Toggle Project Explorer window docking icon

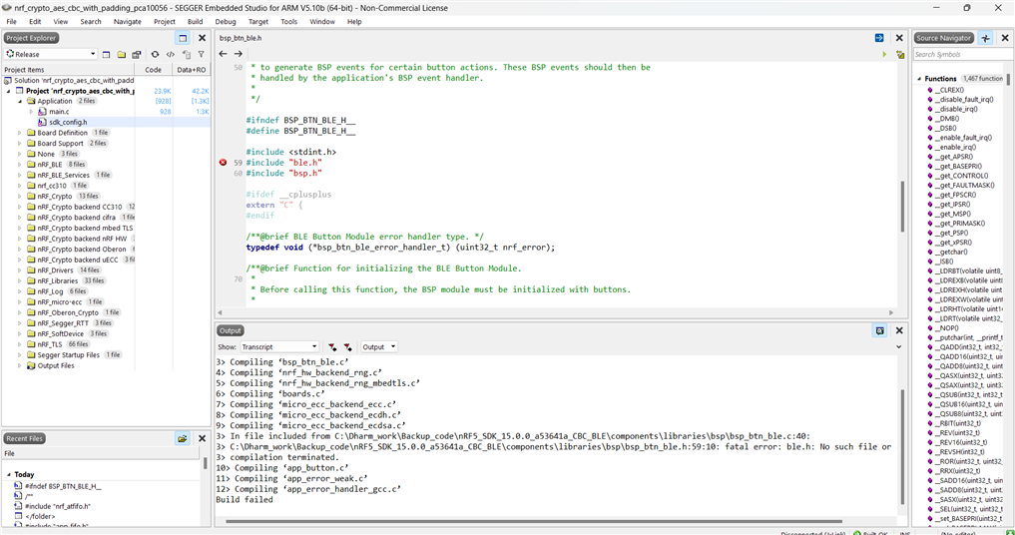click(x=183, y=38)
